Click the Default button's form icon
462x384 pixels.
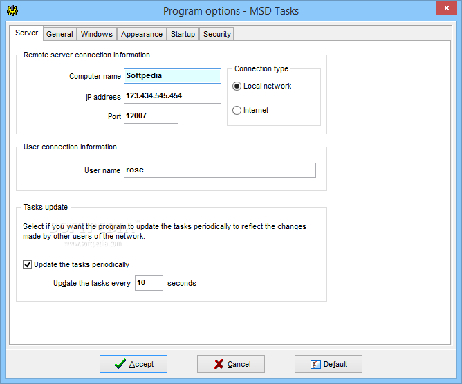click(315, 364)
